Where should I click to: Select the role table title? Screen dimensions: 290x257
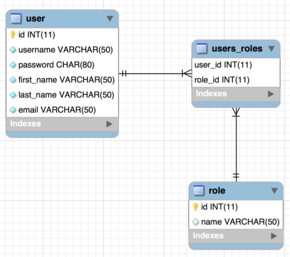(x=217, y=191)
